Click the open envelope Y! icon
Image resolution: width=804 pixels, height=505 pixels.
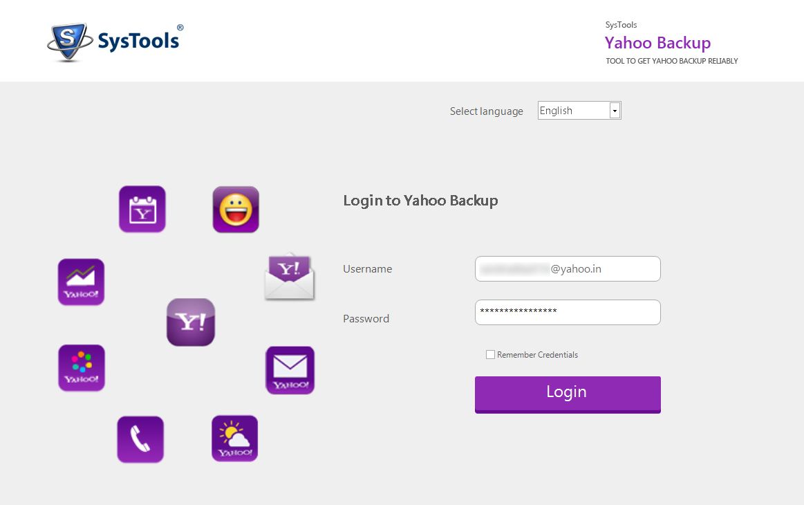[x=288, y=276]
